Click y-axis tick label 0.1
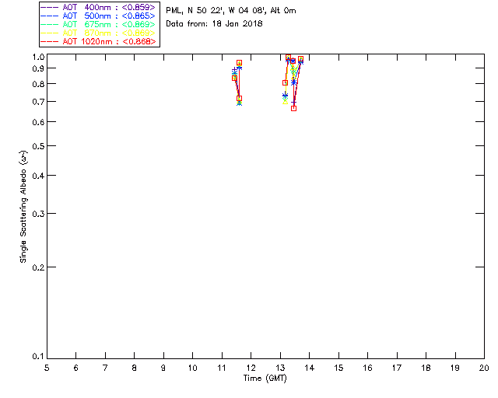 point(38,357)
